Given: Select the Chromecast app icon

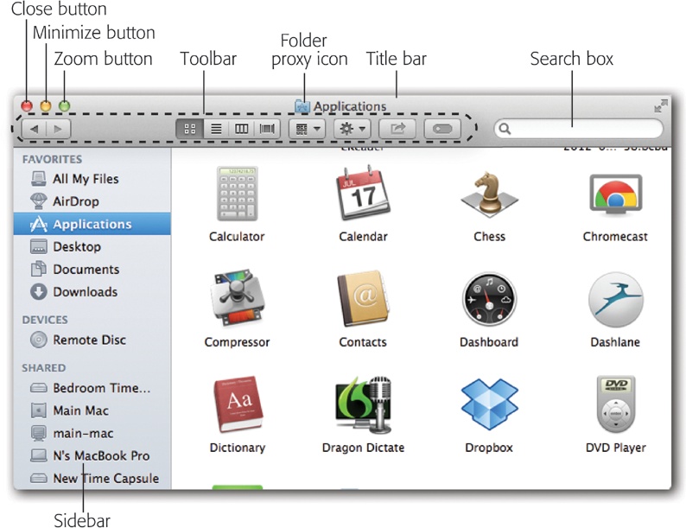Looking at the screenshot, I should (615, 194).
